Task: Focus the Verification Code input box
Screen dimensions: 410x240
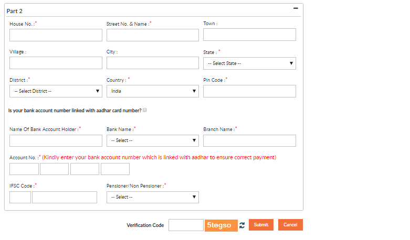Action: tap(186, 225)
